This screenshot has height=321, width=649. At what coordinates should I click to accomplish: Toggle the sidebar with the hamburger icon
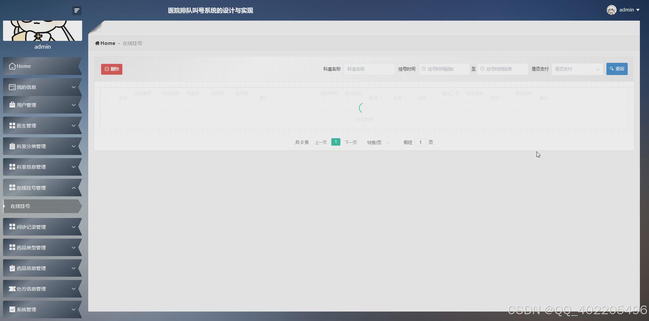point(77,10)
